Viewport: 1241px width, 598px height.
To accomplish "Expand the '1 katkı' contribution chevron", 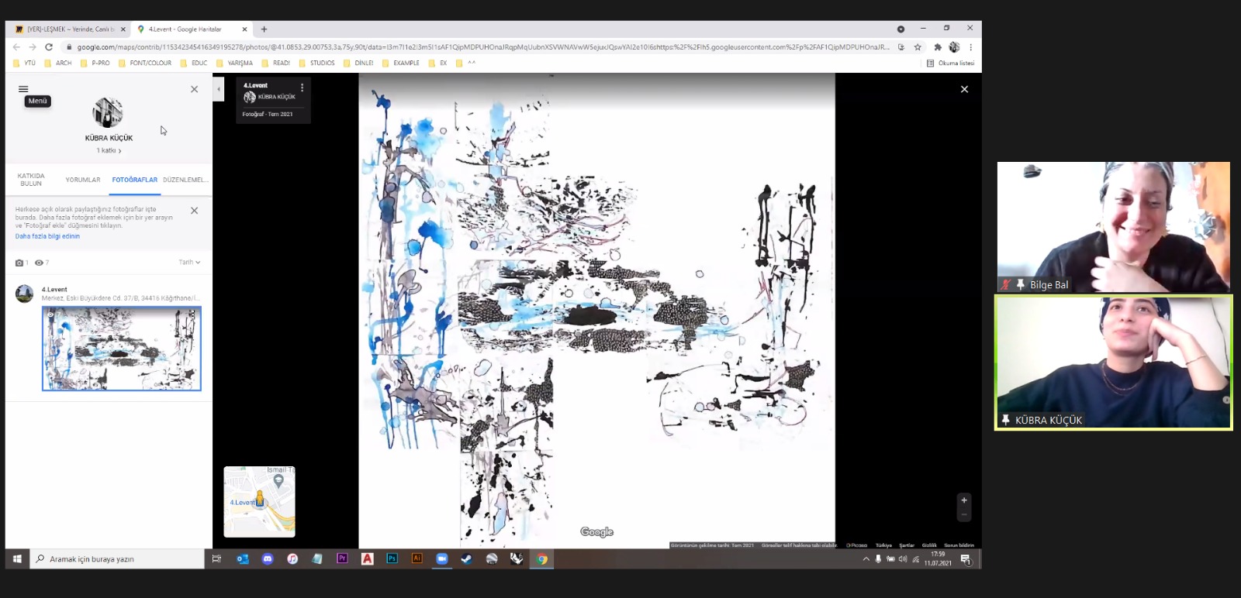I will click(120, 151).
